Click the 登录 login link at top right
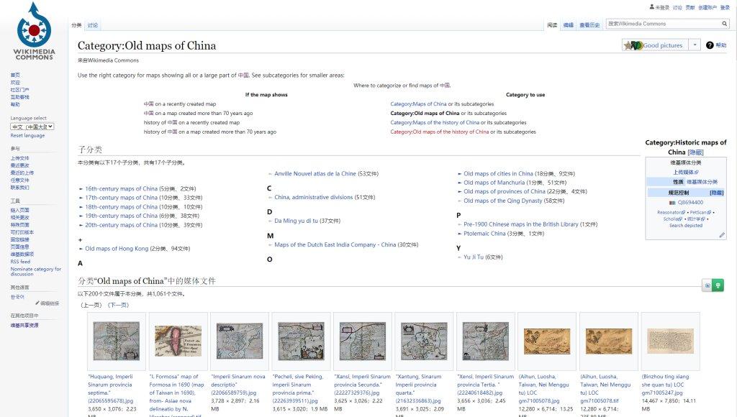Image resolution: width=737 pixels, height=417 pixels. click(x=725, y=7)
